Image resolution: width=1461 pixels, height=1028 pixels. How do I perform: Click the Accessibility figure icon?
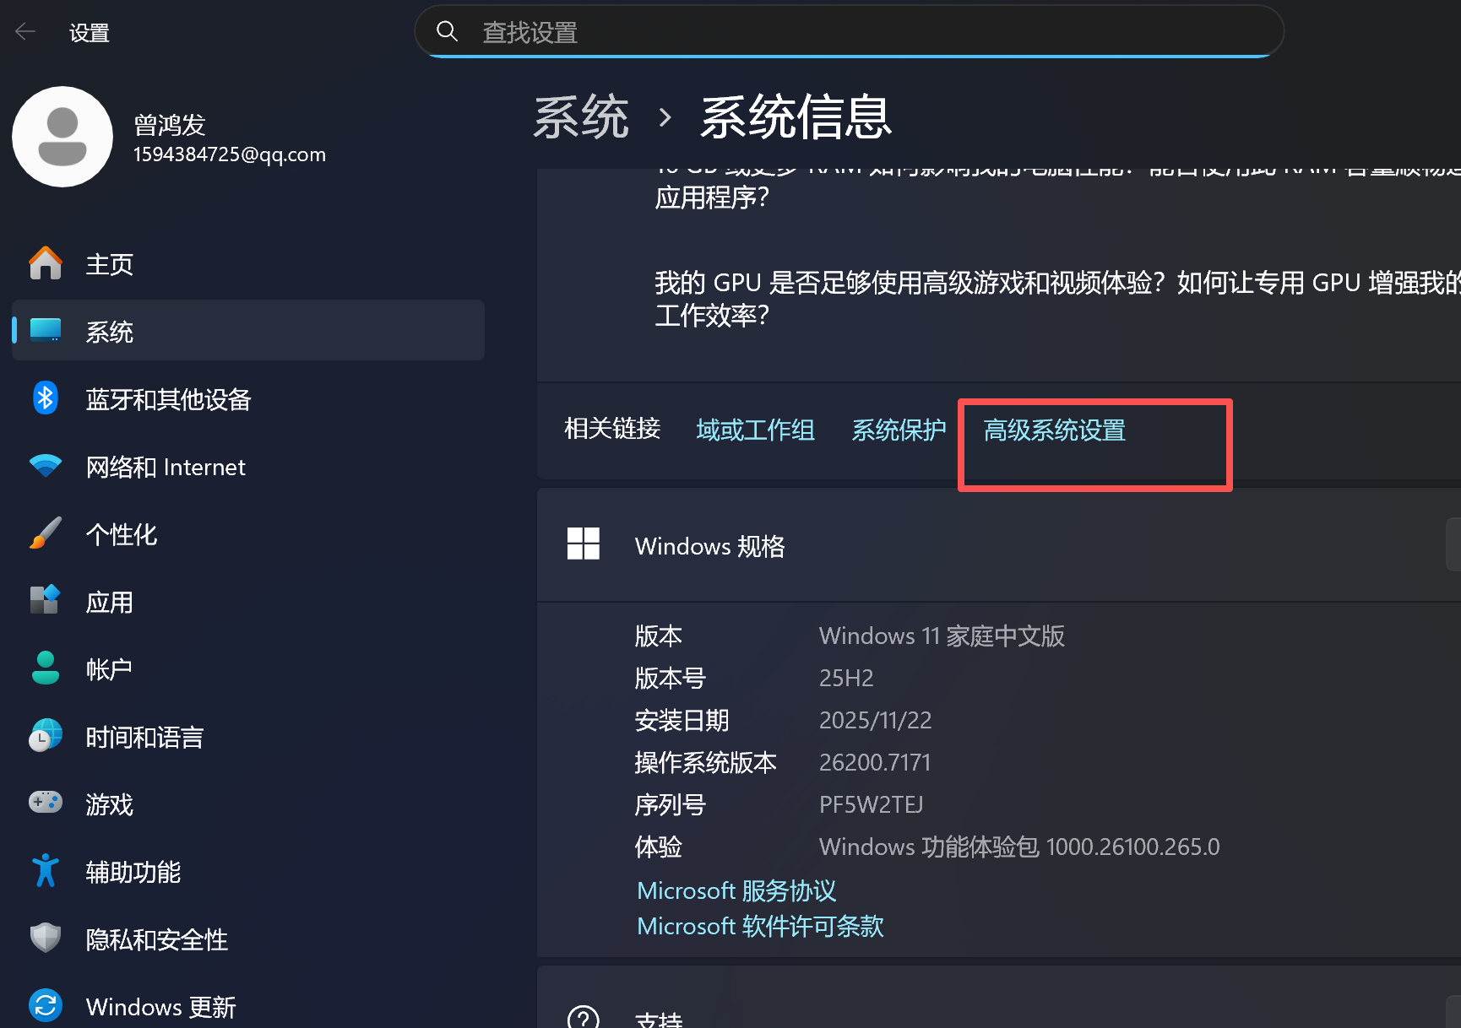click(x=46, y=871)
